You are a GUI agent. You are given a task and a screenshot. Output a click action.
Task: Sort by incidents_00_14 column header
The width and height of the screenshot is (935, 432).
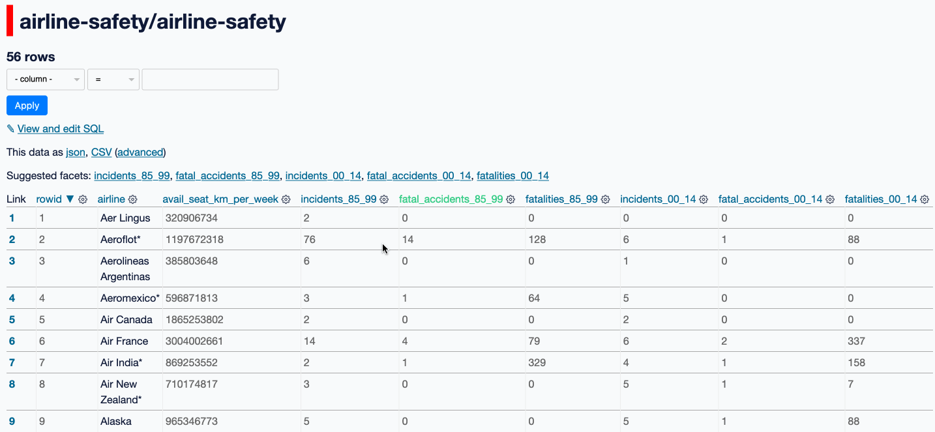[658, 199]
